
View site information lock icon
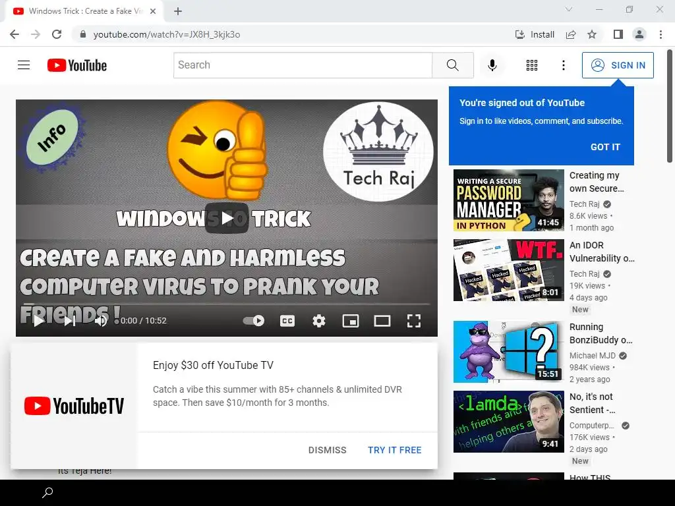click(x=83, y=34)
